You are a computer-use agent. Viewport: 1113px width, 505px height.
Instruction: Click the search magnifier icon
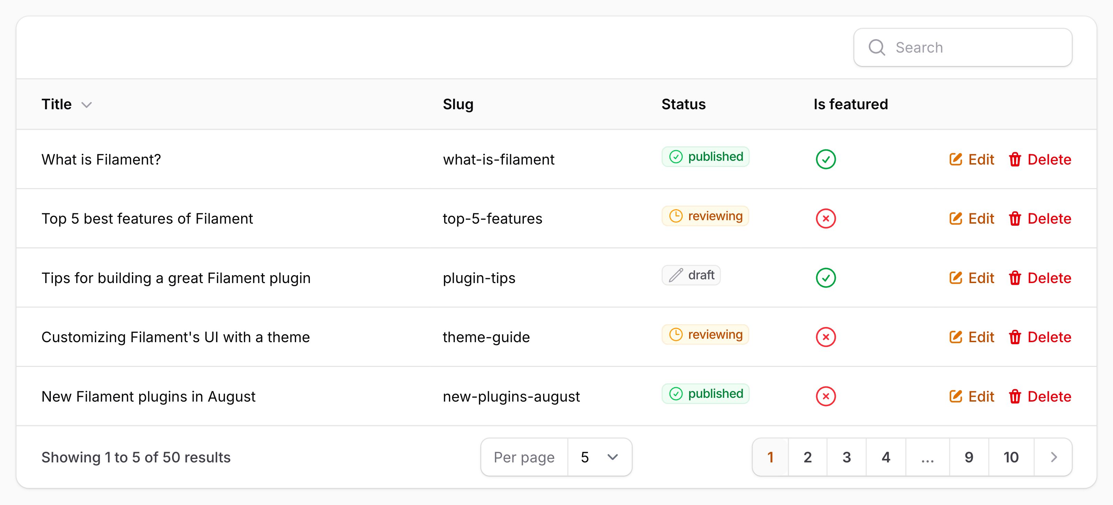tap(877, 47)
